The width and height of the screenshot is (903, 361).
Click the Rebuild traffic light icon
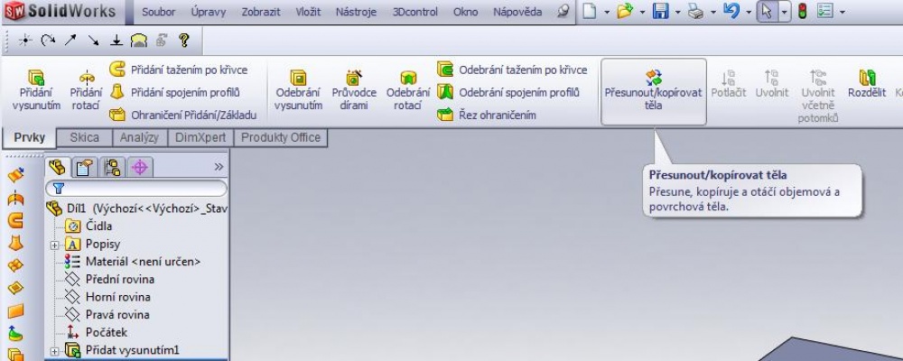pos(802,11)
